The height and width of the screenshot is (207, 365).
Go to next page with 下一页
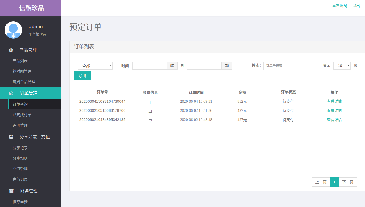click(348, 182)
